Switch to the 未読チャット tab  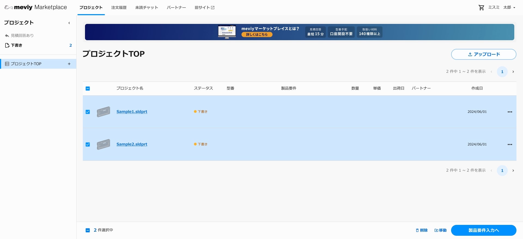point(147,7)
